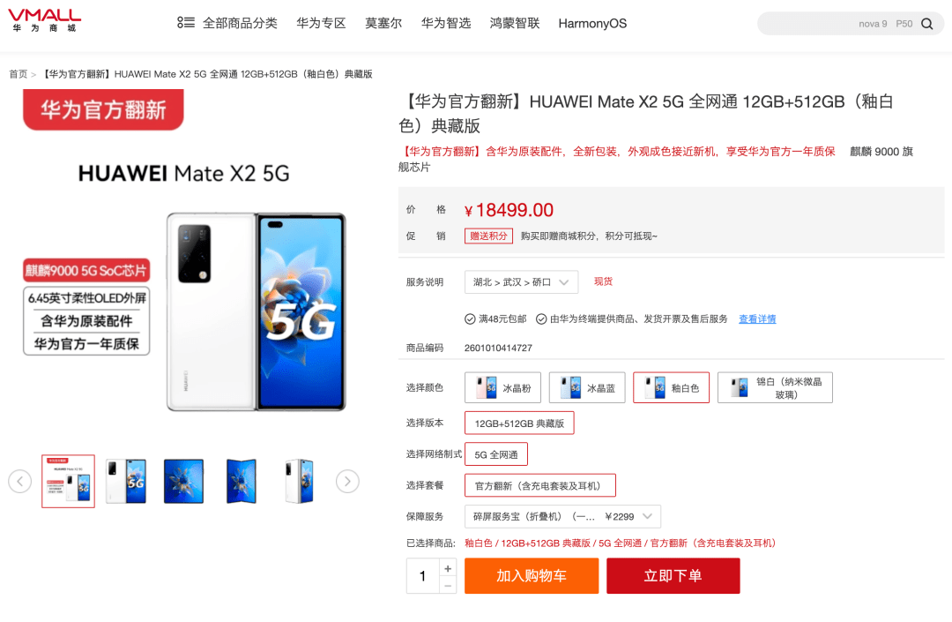Open the 查看详情 link
Image resolution: width=952 pixels, height=622 pixels.
tap(757, 318)
